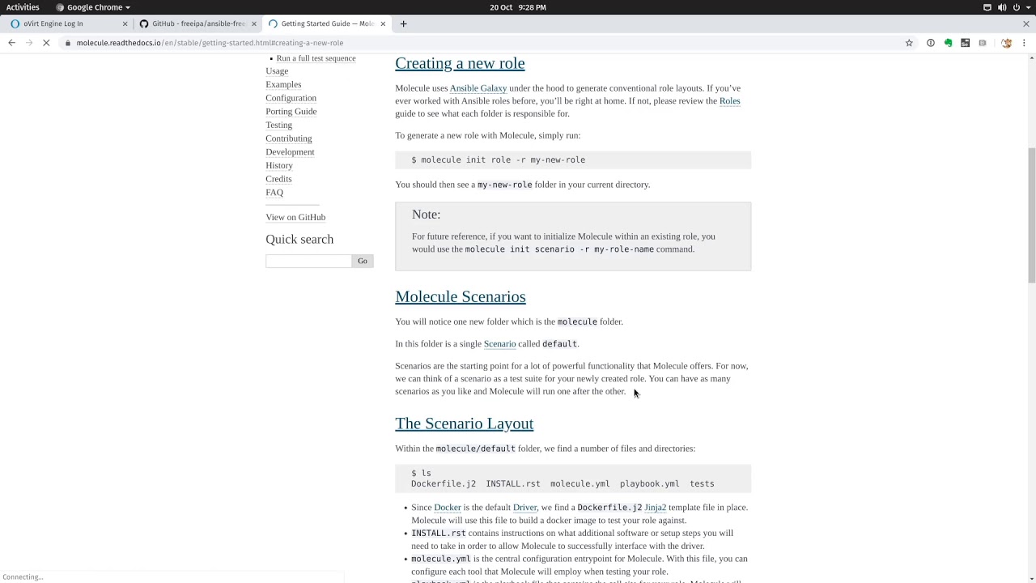Screen dimensions: 1036x583
Task: Select the Getting Started Guide tab
Action: 327,23
